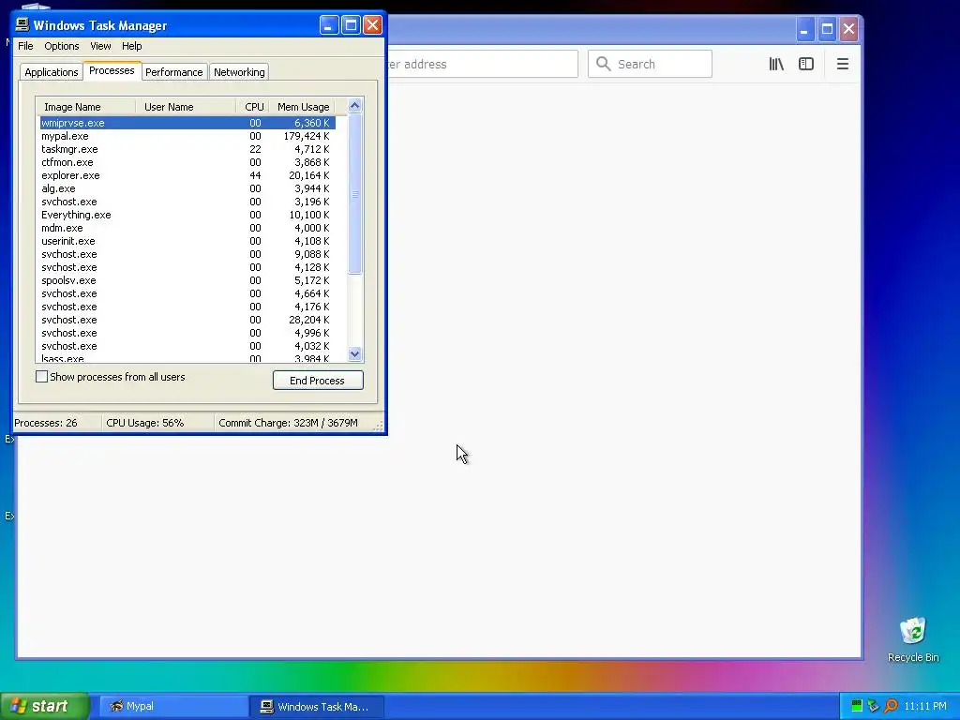Screen dimensions: 960x720
Task: Click the Processes: 26 status entry
Action: coord(46,423)
